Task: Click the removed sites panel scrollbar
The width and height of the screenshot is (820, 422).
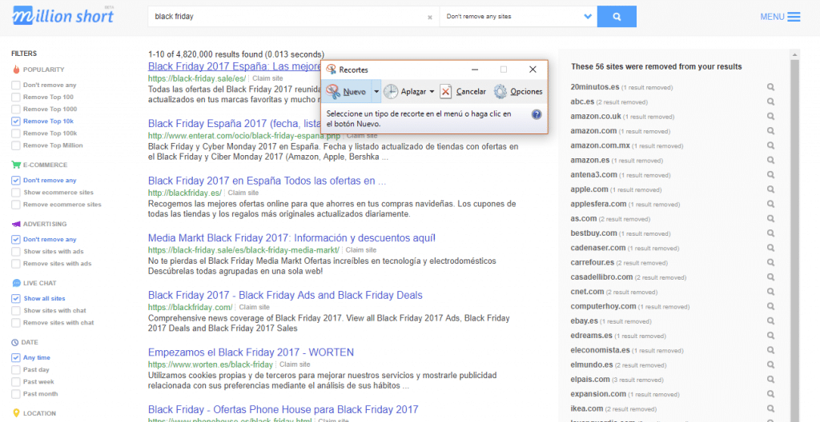Action: coord(795,241)
